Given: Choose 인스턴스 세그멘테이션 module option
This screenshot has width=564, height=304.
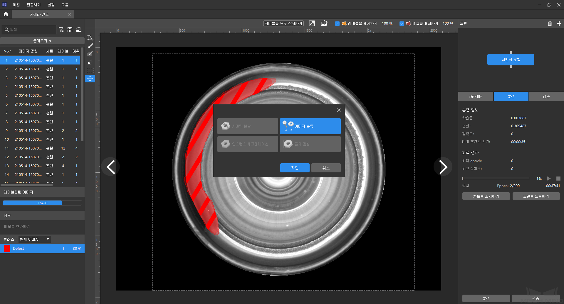Looking at the screenshot, I should [248, 144].
